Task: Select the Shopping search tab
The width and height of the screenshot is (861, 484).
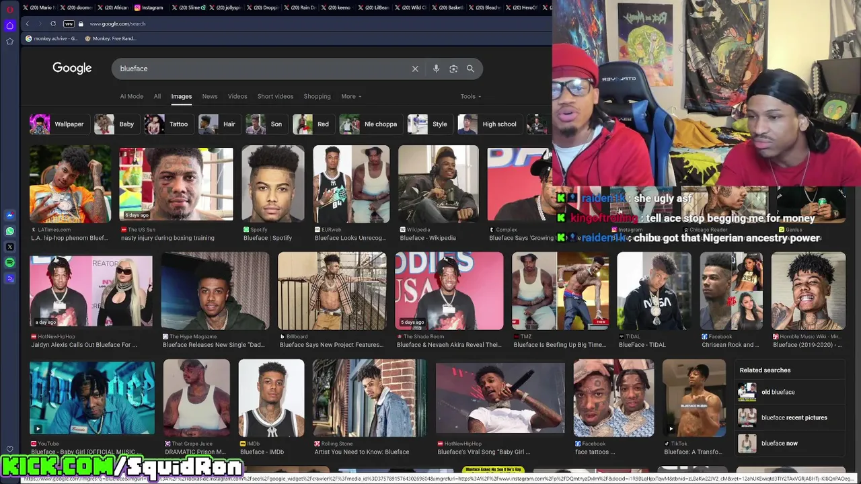Action: click(317, 96)
